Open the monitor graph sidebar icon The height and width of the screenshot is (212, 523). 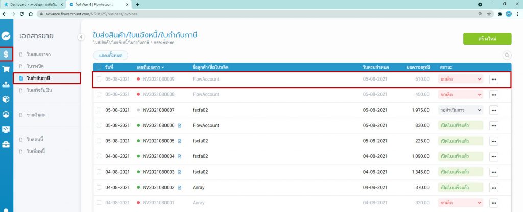(6, 129)
